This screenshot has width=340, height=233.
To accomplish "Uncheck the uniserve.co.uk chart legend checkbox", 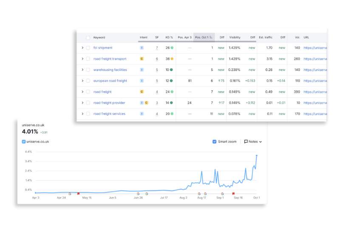I will click(24, 141).
